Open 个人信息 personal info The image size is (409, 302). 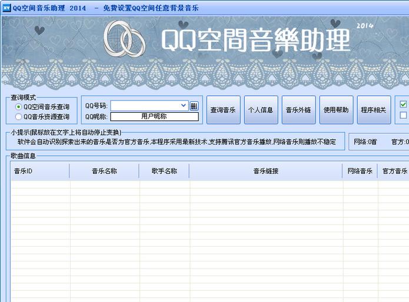(x=261, y=110)
